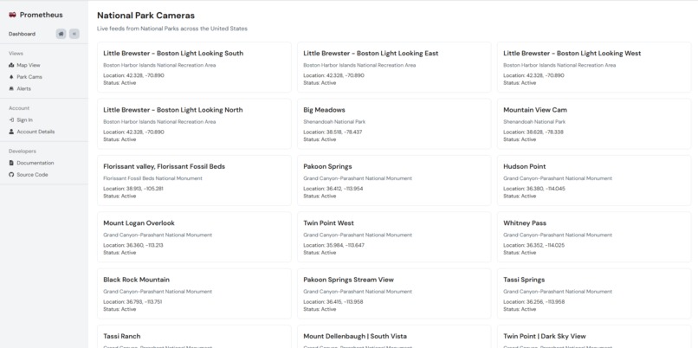This screenshot has height=348, width=698.
Task: Click the Prometheus logo icon
Action: (x=12, y=15)
